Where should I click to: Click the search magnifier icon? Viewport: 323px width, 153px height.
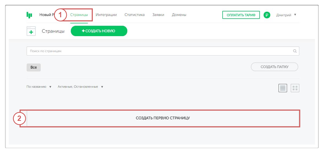[295, 51]
